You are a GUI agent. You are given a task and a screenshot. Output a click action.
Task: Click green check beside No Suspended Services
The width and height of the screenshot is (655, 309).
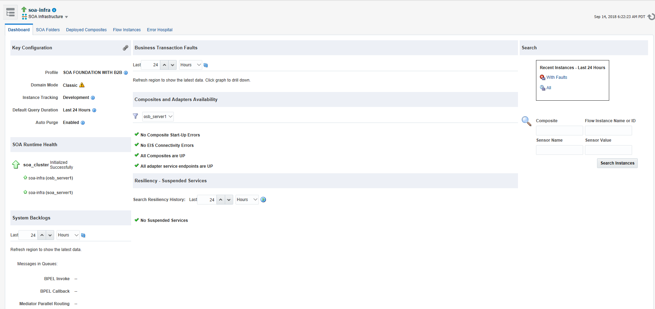(x=137, y=220)
